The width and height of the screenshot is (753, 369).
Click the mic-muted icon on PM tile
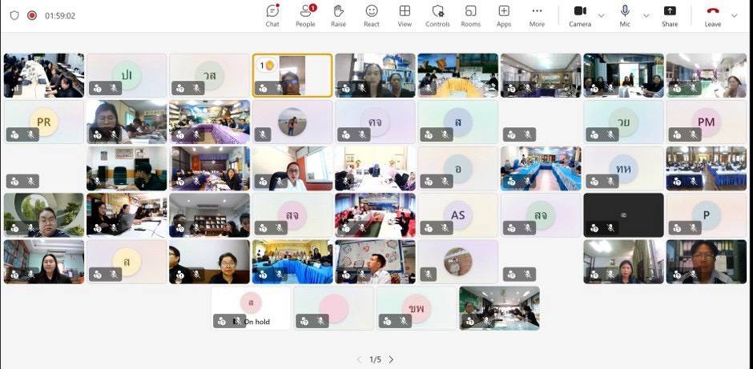tap(694, 134)
